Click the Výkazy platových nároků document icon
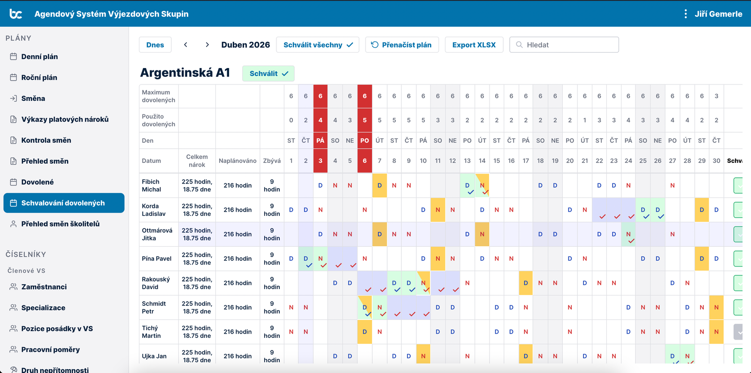 click(x=13, y=120)
